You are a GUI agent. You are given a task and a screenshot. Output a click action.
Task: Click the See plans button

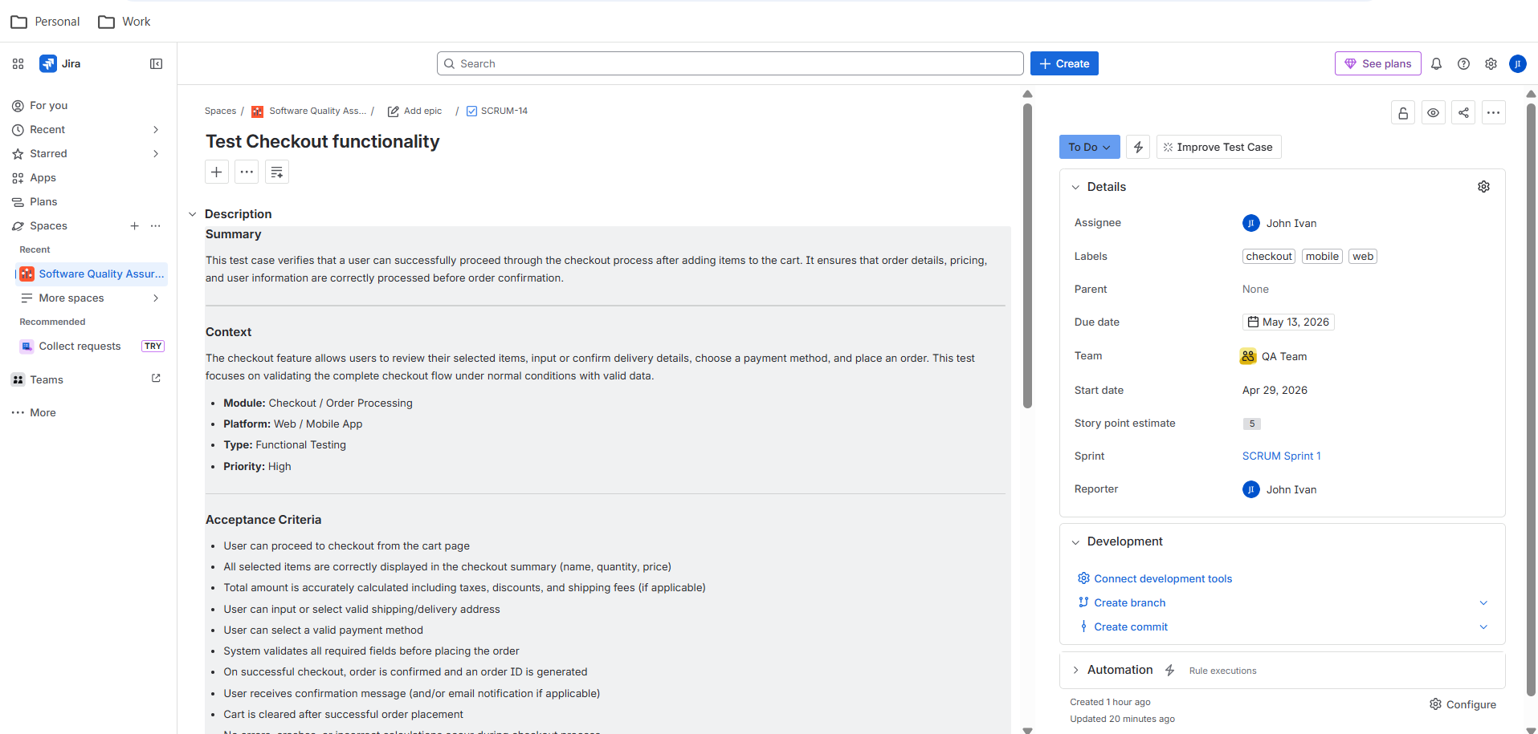1377,63
